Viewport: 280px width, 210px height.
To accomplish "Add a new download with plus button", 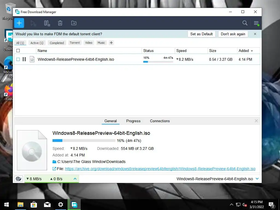I will (x=19, y=23).
